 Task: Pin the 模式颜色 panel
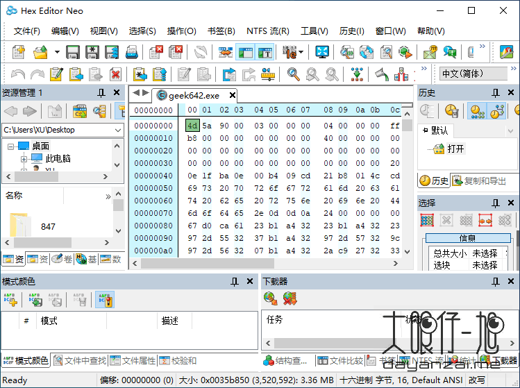(x=235, y=282)
